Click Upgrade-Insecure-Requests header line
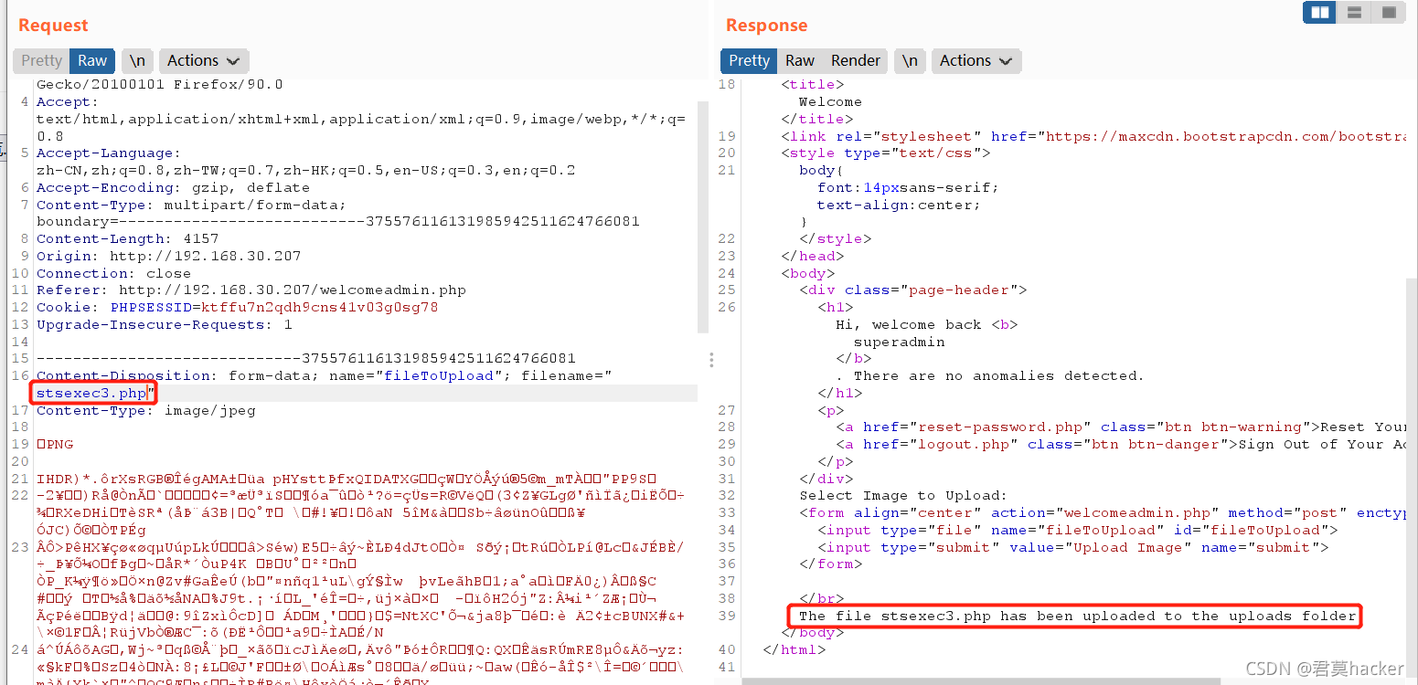This screenshot has width=1418, height=685. coord(165,324)
